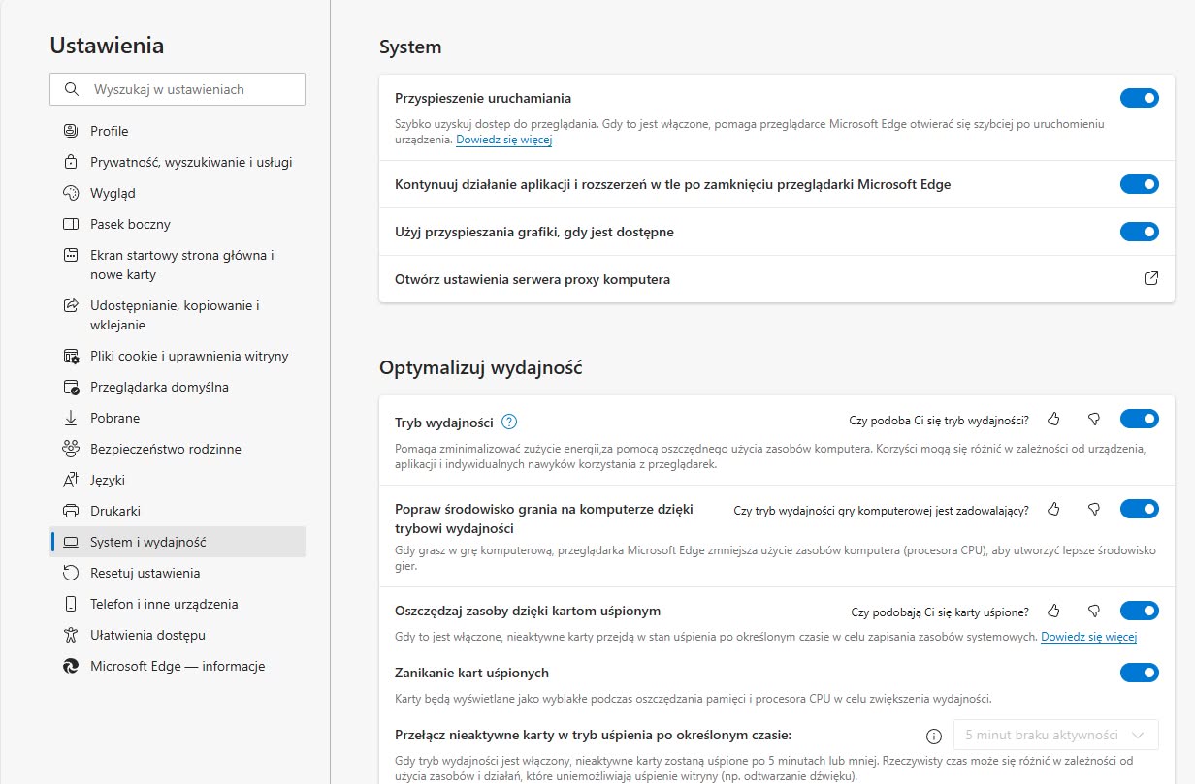Disable Przyspieszenie uruchamiania toggle

pyautogui.click(x=1139, y=98)
